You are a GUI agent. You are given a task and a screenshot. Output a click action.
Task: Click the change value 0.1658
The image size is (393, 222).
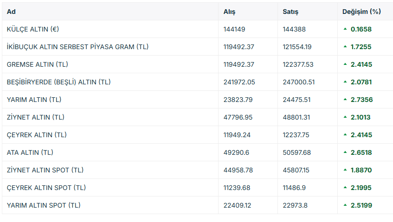361,29
